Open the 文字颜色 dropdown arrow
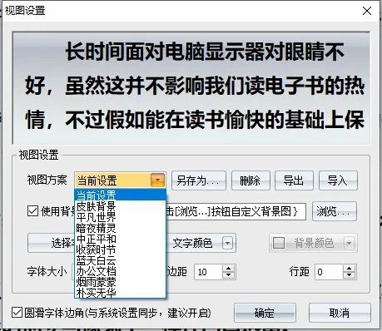The height and width of the screenshot is (331, 382). click(x=228, y=243)
